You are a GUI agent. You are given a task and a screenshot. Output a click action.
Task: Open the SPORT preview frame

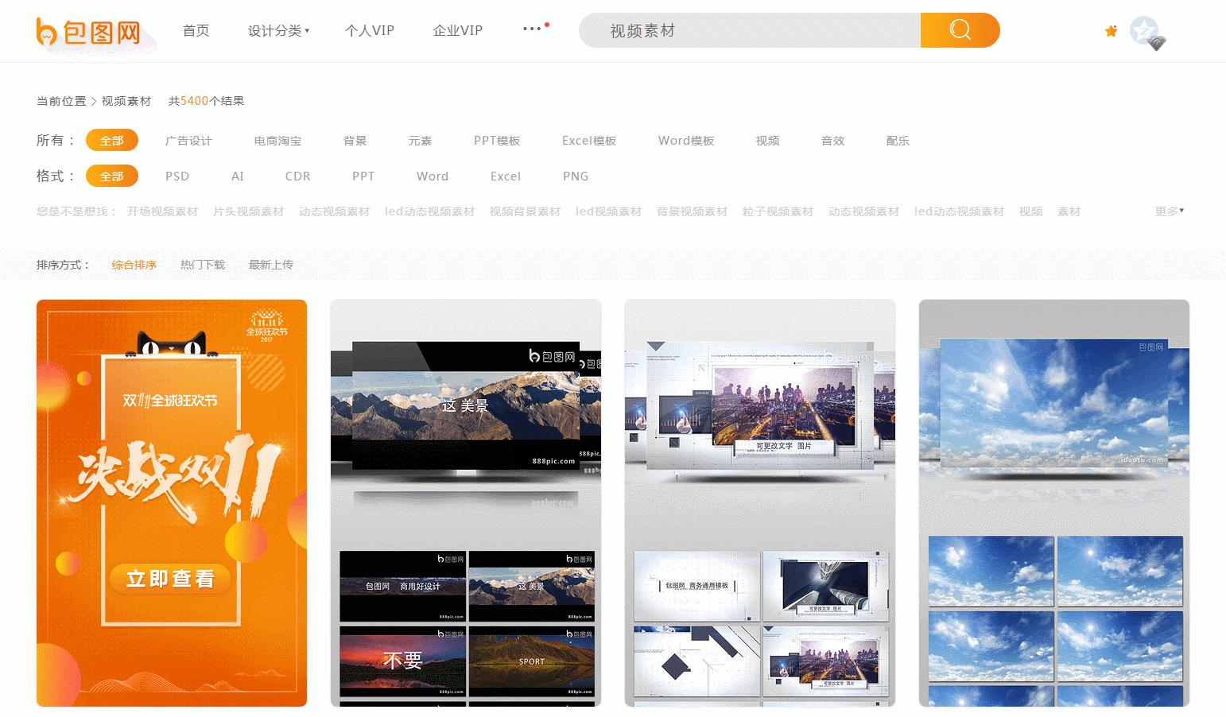[531, 661]
